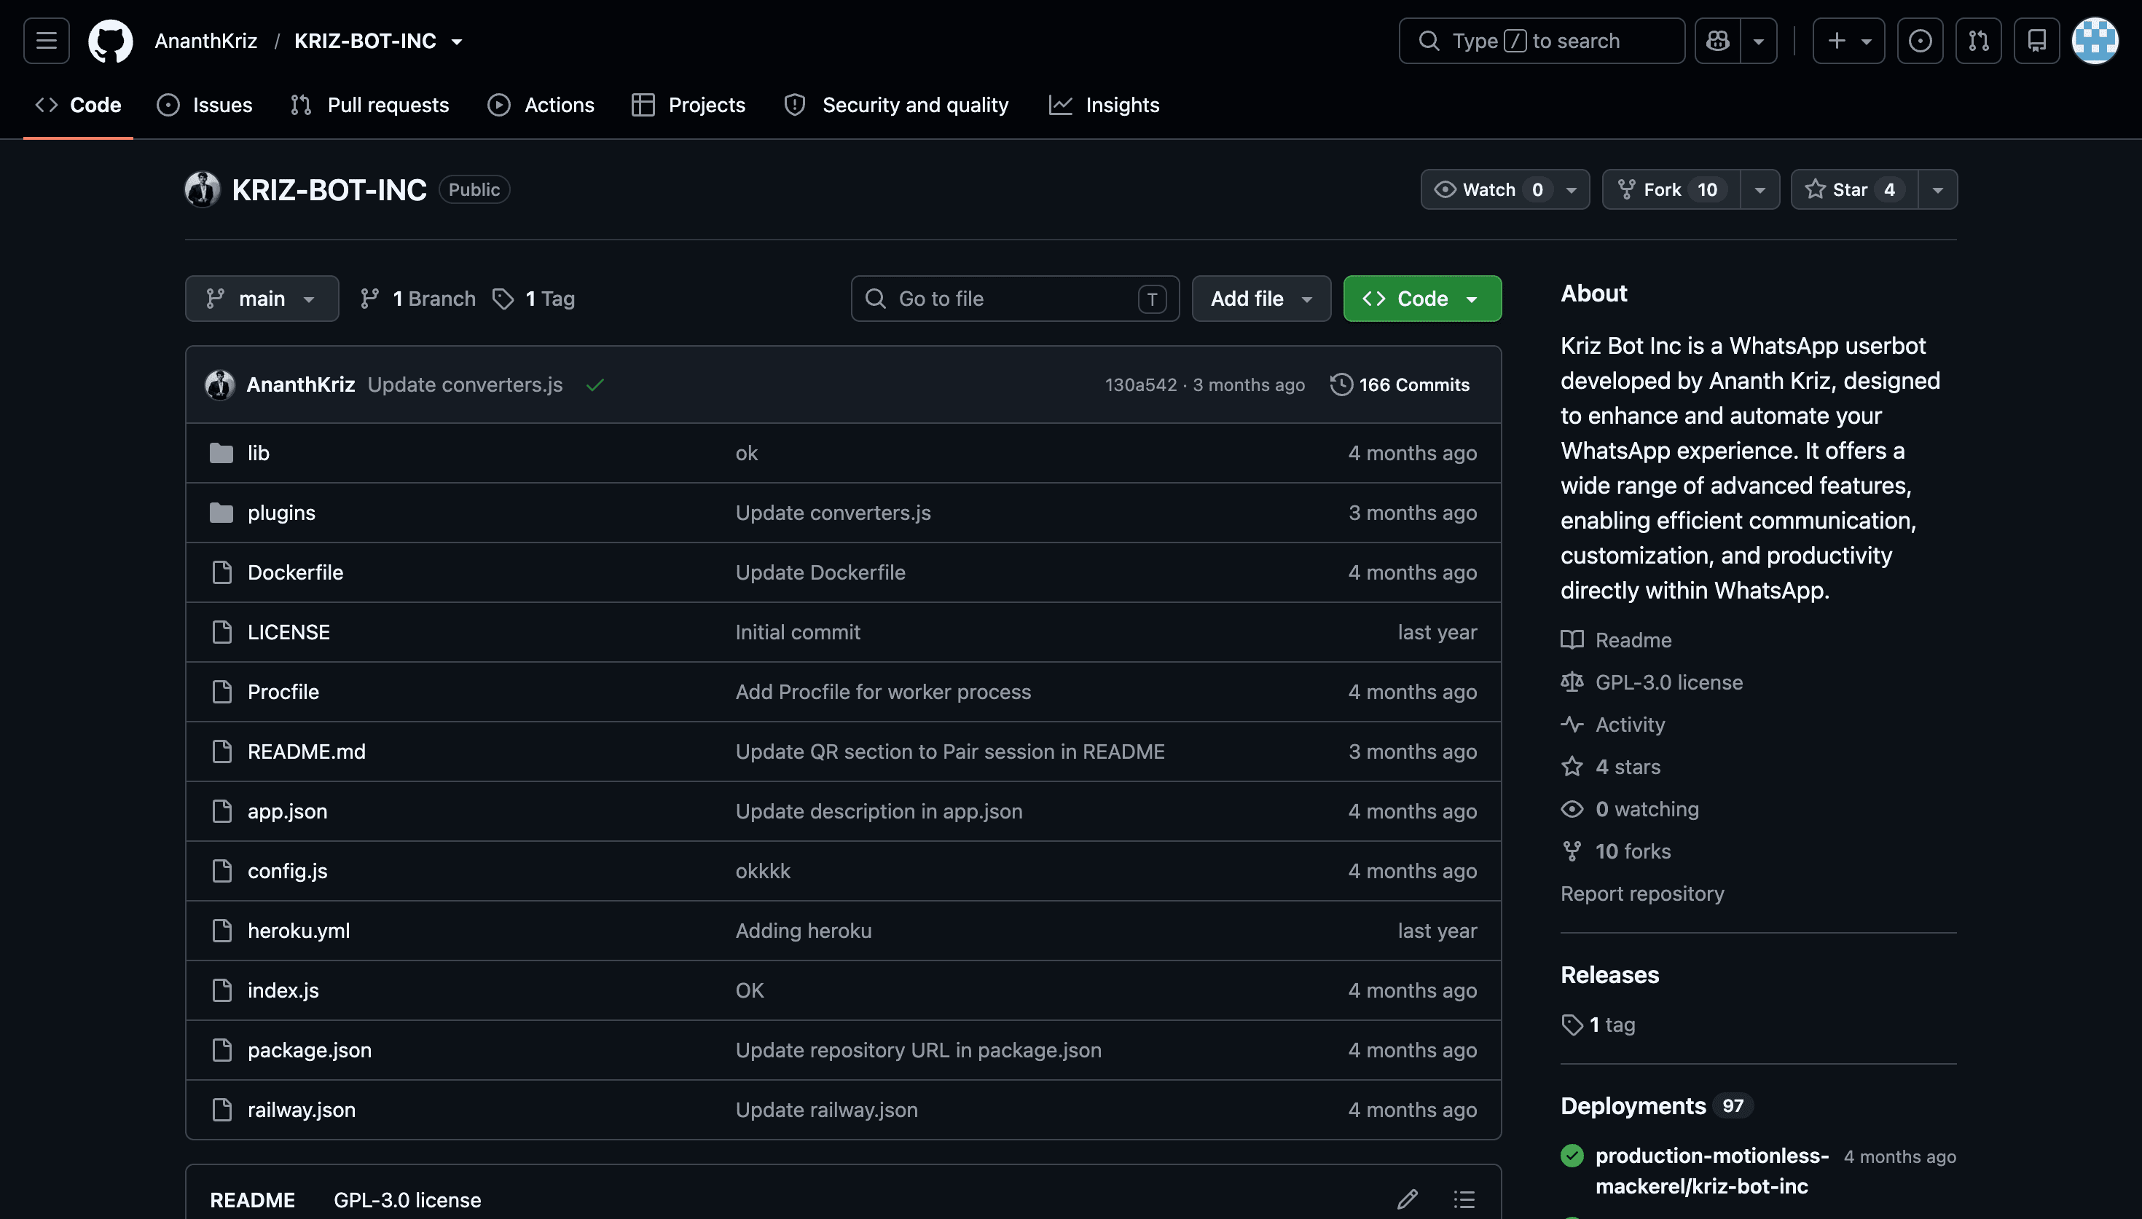Open the README.md file
Viewport: 2142px width, 1219px height.
(x=307, y=751)
